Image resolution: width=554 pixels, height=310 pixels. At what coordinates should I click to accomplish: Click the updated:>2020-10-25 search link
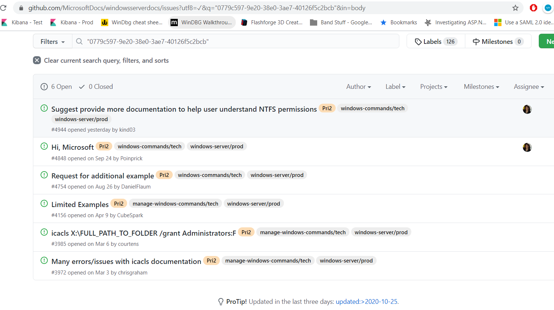click(366, 301)
